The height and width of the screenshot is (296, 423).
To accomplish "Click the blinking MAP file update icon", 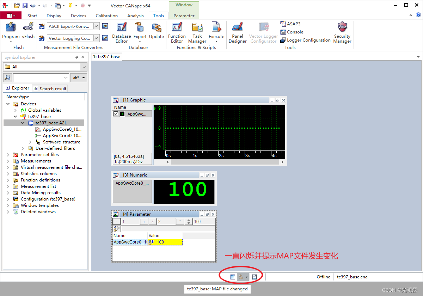I will (x=241, y=277).
